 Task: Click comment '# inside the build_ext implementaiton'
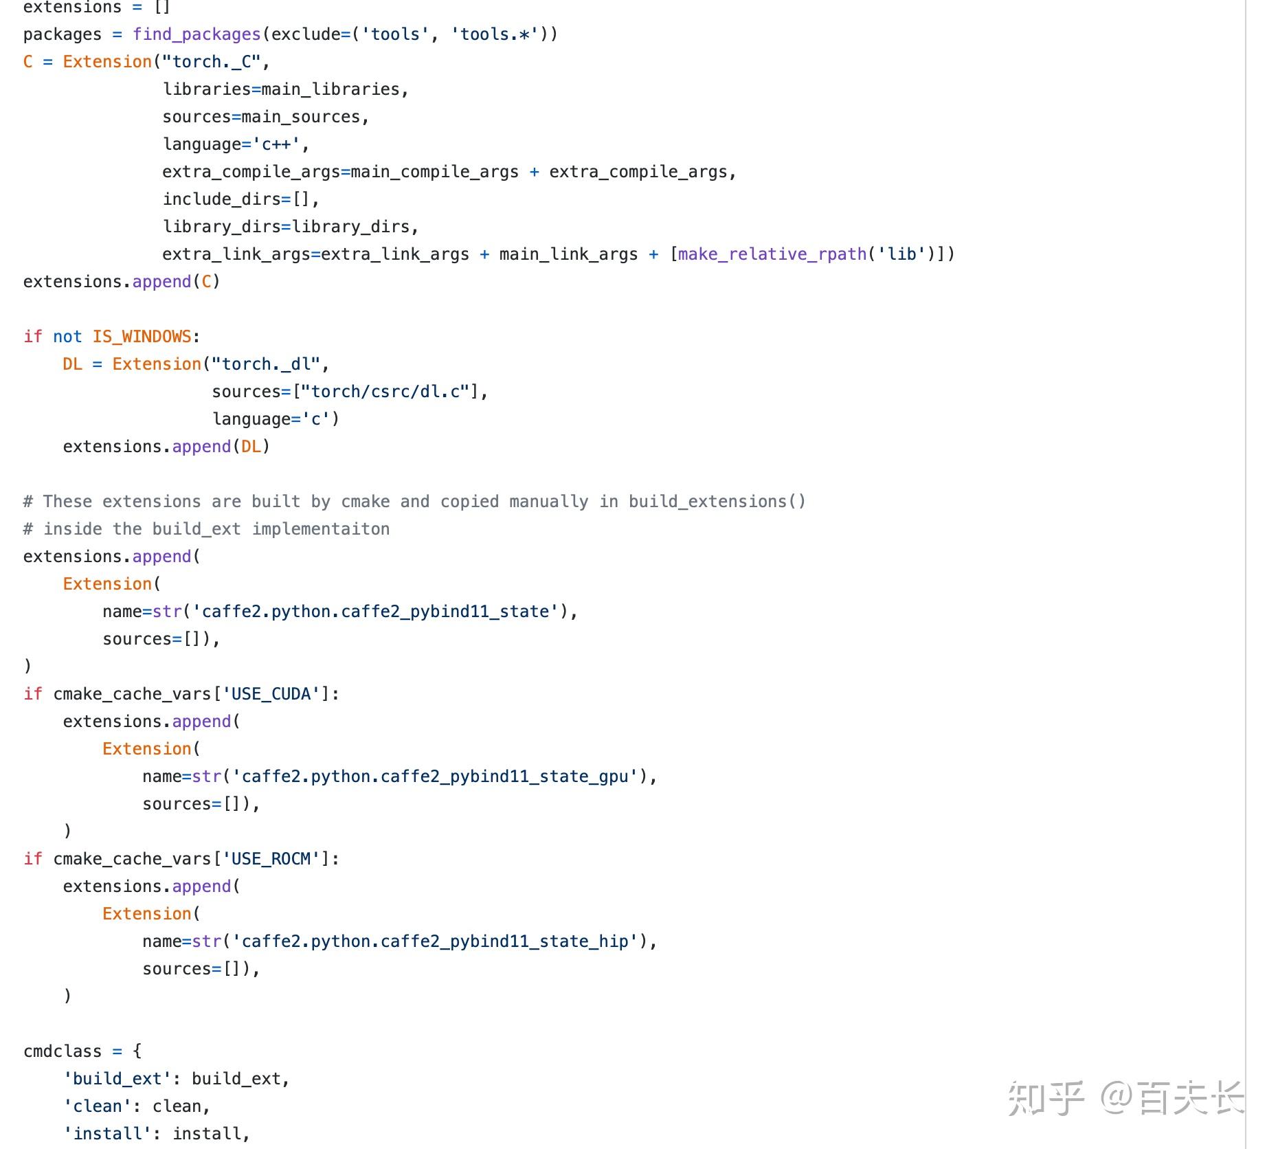(206, 529)
